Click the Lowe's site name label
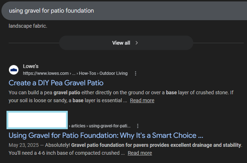247x163 pixels. (x=31, y=67)
